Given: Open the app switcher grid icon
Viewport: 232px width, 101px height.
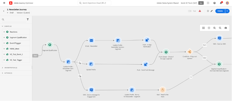Looking at the screenshot, I should (x=208, y=3).
